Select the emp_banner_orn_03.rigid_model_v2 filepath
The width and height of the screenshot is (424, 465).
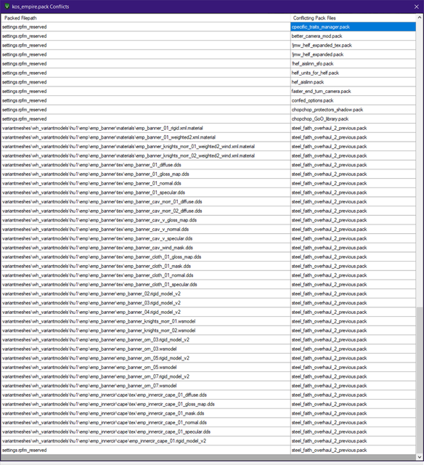coord(145,339)
